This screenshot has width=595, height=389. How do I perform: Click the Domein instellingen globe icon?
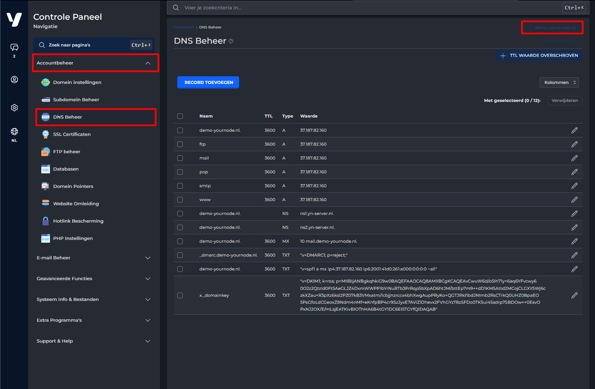point(45,82)
